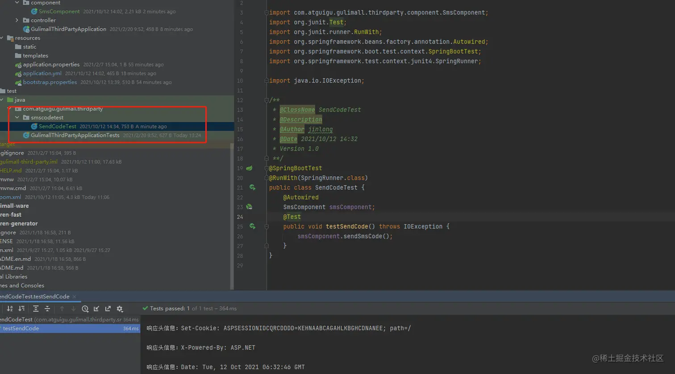The width and height of the screenshot is (675, 374).
Task: Select GulimallThirdPartyApplicationTests in project tree
Action: click(75, 136)
